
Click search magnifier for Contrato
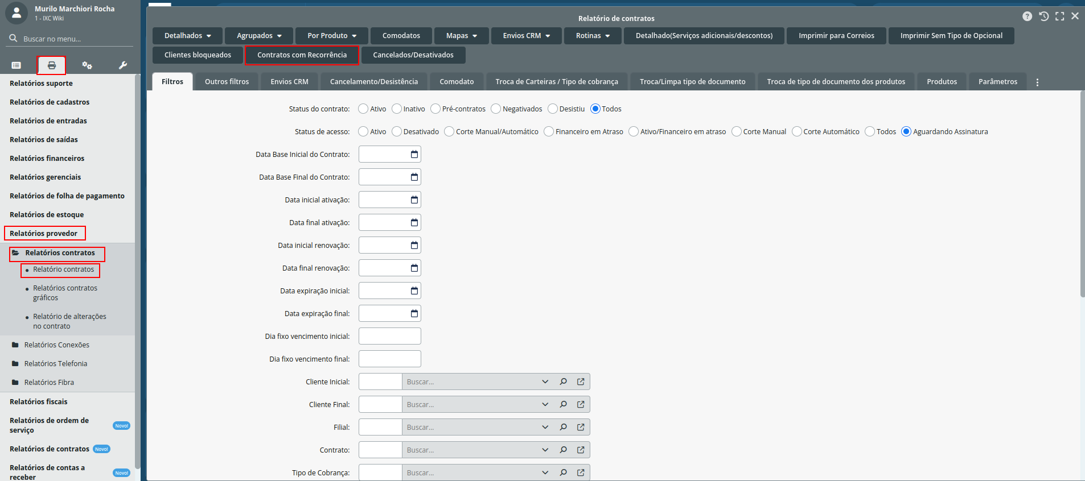tap(563, 450)
